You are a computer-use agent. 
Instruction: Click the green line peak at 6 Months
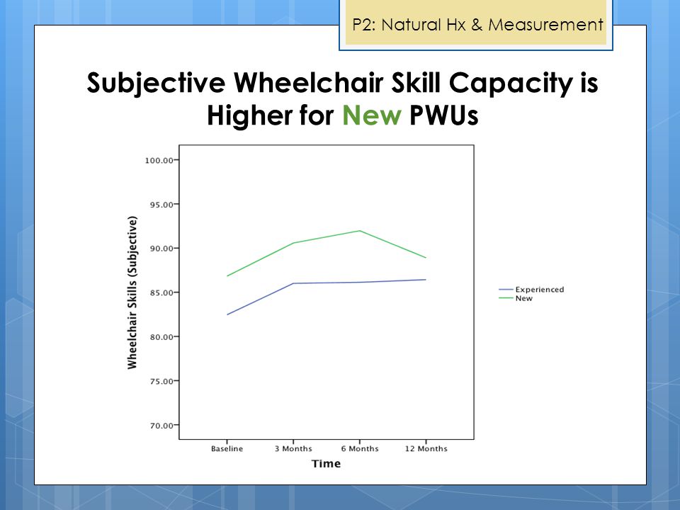click(360, 231)
